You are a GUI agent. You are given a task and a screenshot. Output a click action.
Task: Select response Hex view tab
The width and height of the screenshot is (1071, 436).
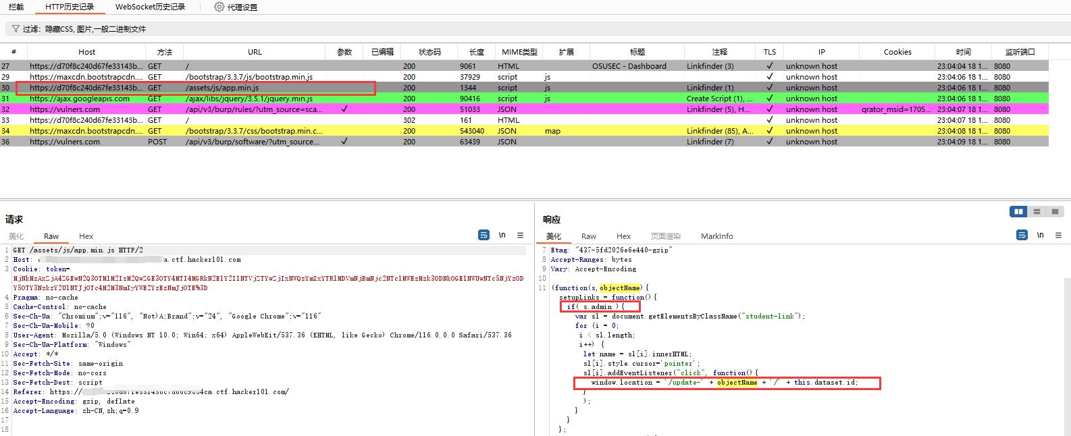pos(624,236)
